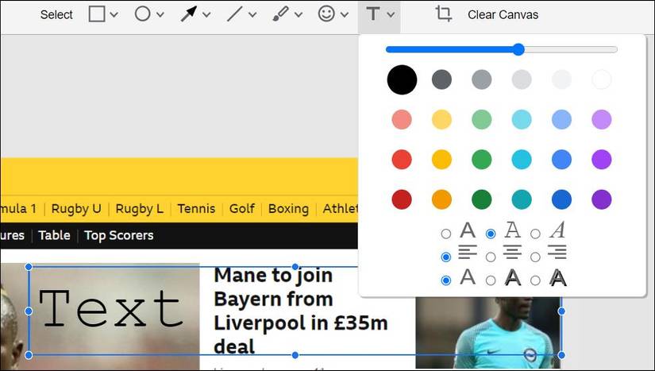Select the arrow drawing tool
This screenshot has height=371, width=655.
(x=188, y=14)
